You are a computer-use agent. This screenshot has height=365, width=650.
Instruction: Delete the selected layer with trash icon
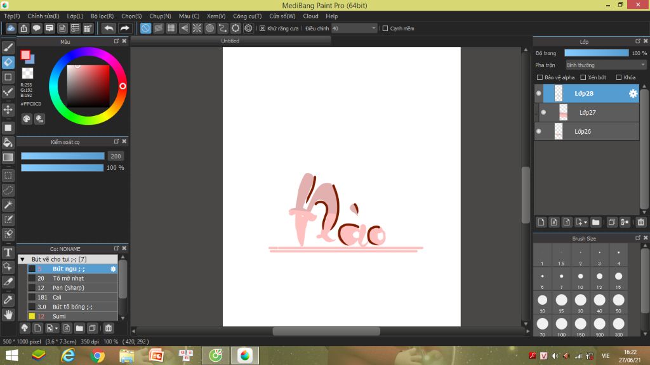[641, 222]
